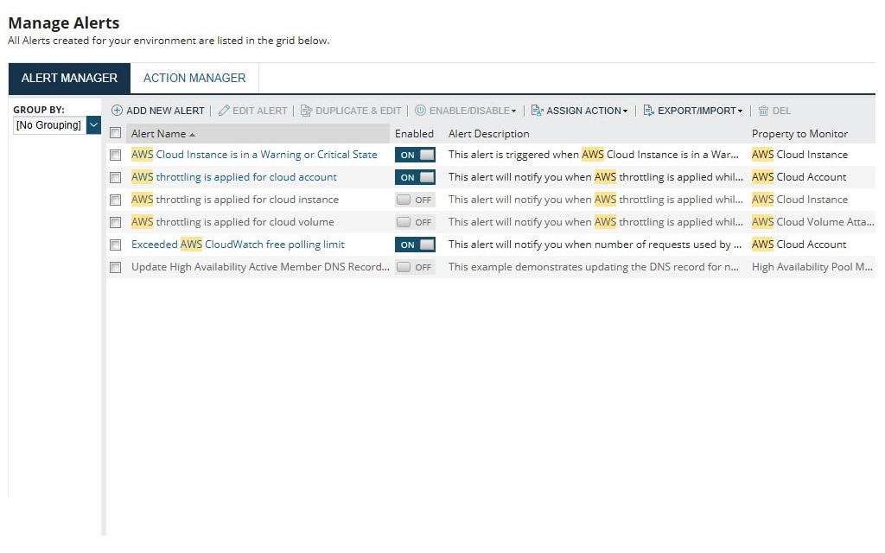
Task: Turn off the AWS throttling cloud account alert
Action: [414, 177]
